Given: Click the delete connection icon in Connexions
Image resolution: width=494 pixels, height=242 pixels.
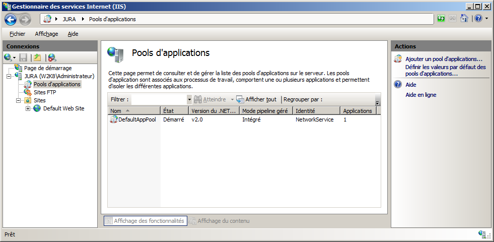Looking at the screenshot, I should point(52,57).
